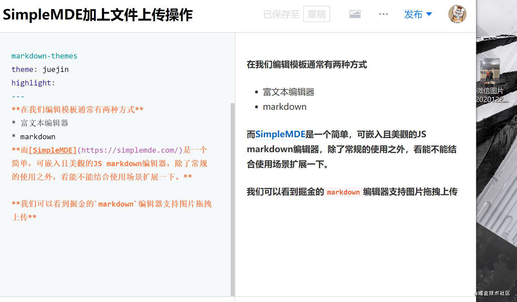Click the 'highlight:' line in editor
The width and height of the screenshot is (517, 302).
coord(33,83)
